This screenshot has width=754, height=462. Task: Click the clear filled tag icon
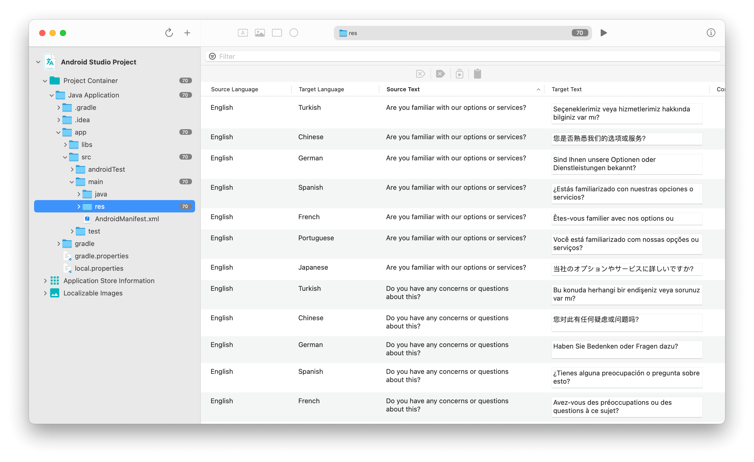point(440,74)
